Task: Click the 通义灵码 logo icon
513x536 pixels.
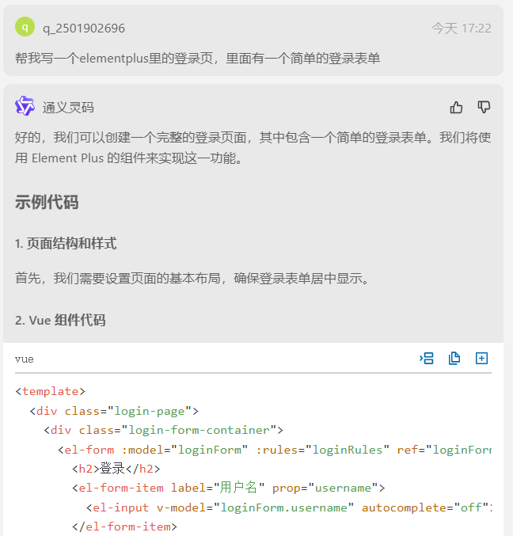Action: coord(25,106)
